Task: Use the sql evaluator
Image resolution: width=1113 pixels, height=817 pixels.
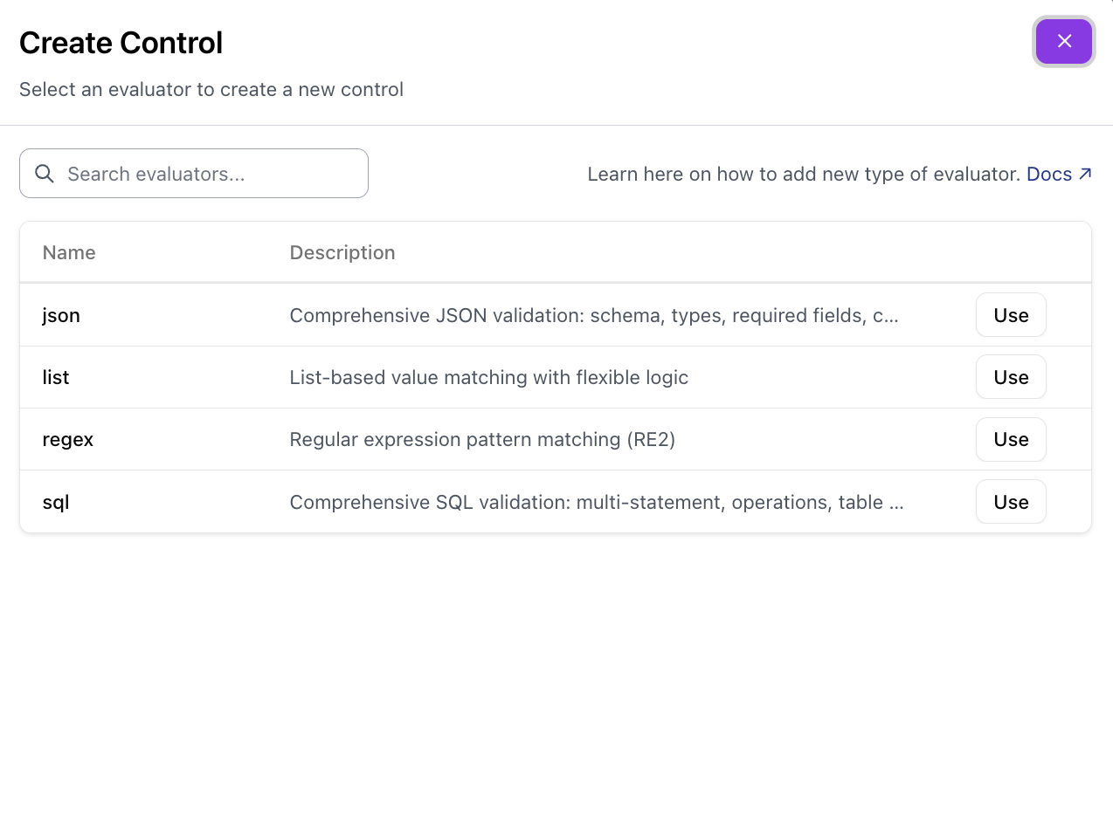Action: point(1011,502)
